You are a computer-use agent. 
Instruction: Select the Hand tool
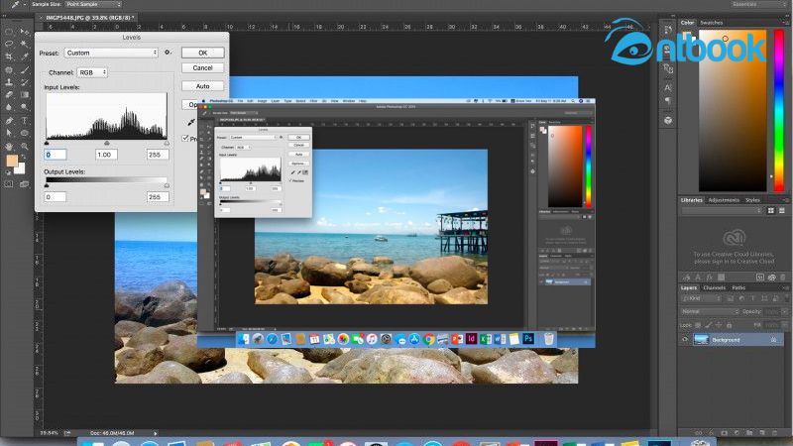[x=9, y=146]
